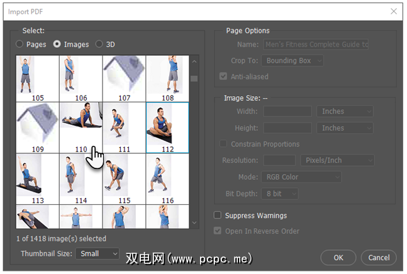Viewport: 407px width, 274px height.
Task: Open the Thumbnail Size dropdown
Action: [x=97, y=253]
